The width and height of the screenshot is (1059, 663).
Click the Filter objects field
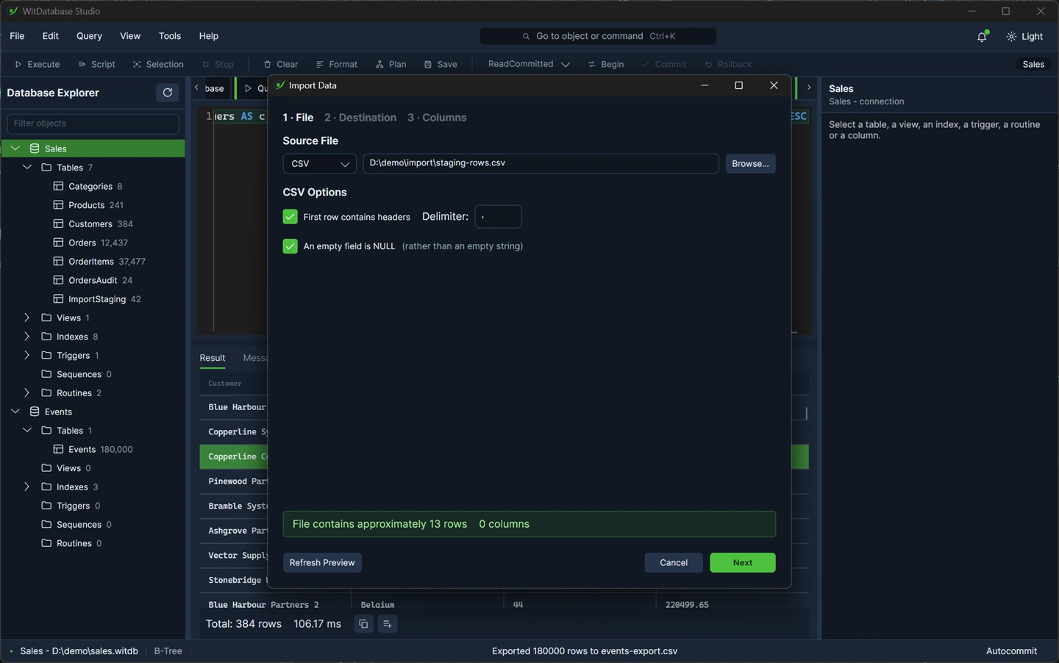tap(93, 123)
